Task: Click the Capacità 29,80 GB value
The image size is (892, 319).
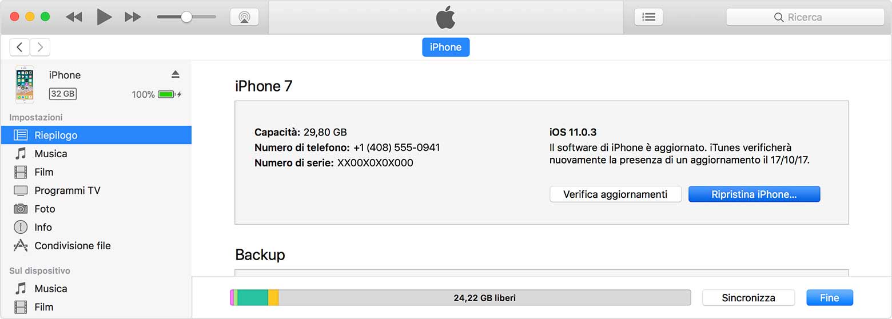Action: [325, 133]
